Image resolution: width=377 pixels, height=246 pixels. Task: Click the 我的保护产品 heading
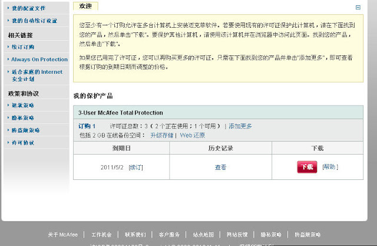(x=93, y=96)
